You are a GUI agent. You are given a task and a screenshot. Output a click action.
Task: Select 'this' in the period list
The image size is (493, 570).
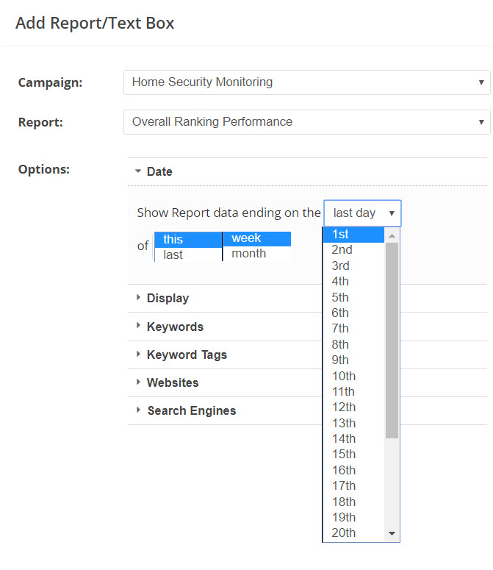click(187, 239)
